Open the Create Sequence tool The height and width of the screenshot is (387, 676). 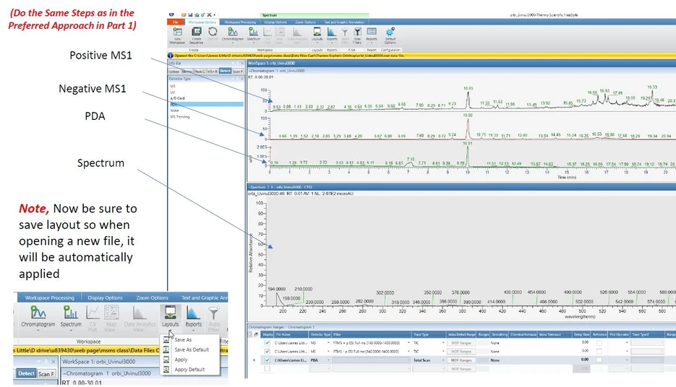click(x=196, y=34)
